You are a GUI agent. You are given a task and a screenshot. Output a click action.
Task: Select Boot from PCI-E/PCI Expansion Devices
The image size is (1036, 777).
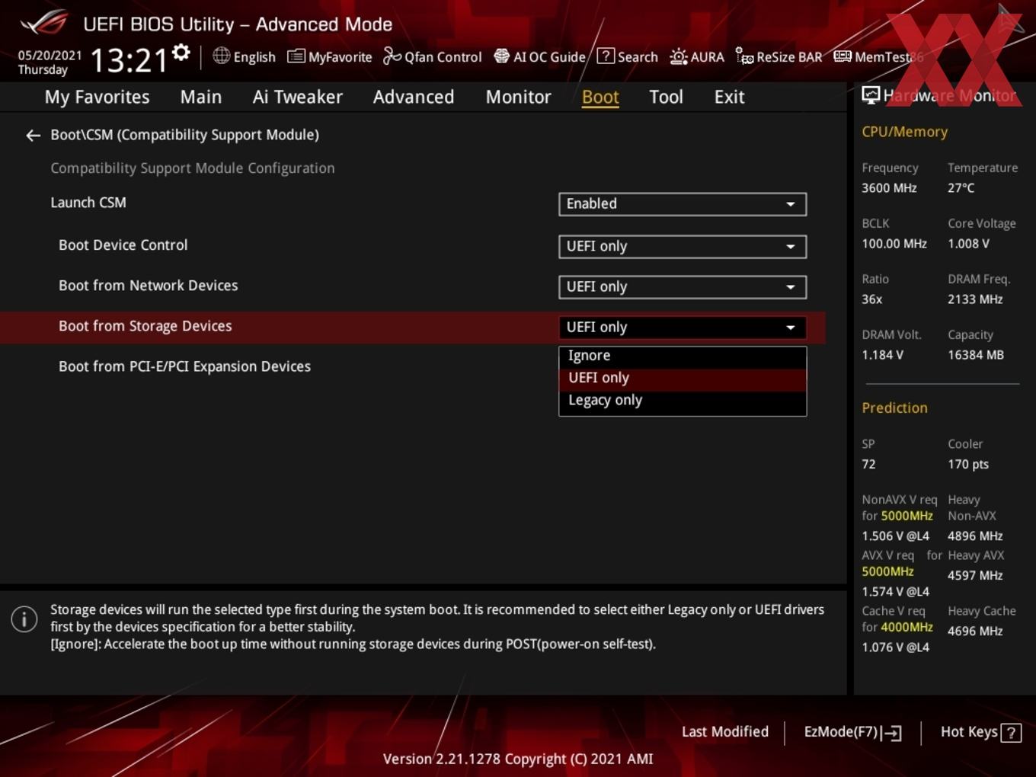pyautogui.click(x=184, y=366)
